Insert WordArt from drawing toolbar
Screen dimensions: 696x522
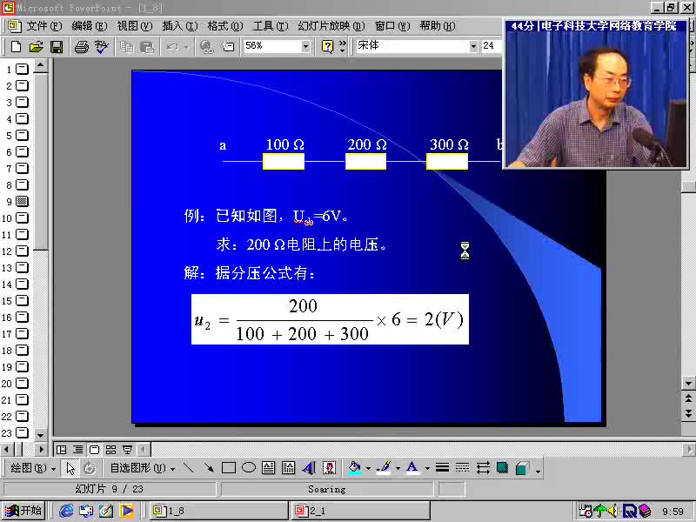click(309, 468)
